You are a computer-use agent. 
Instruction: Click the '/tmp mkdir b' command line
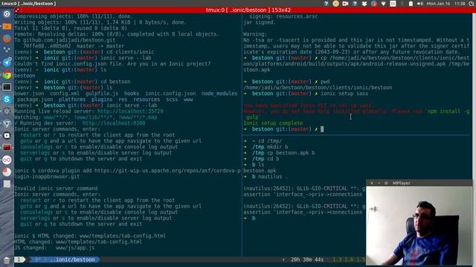(x=270, y=147)
